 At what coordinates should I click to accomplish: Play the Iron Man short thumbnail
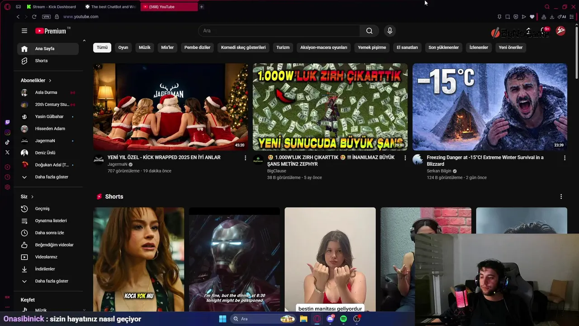(x=234, y=259)
